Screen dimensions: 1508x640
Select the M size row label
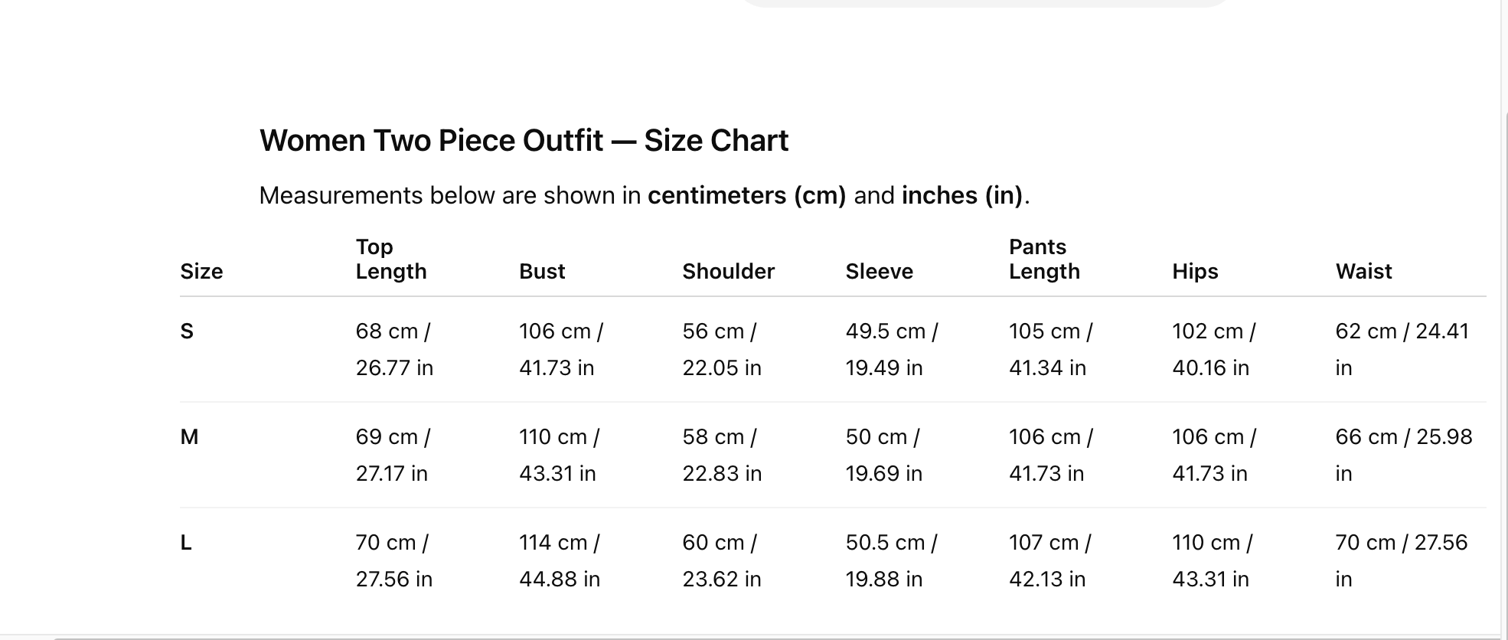tap(189, 437)
